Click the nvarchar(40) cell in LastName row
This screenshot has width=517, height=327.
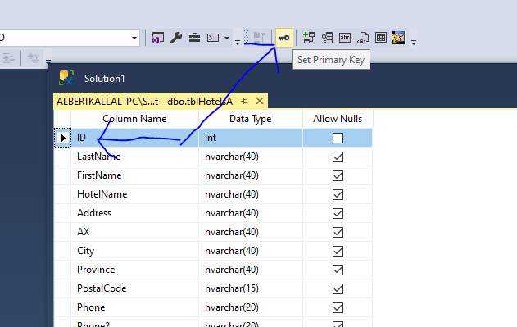click(251, 157)
